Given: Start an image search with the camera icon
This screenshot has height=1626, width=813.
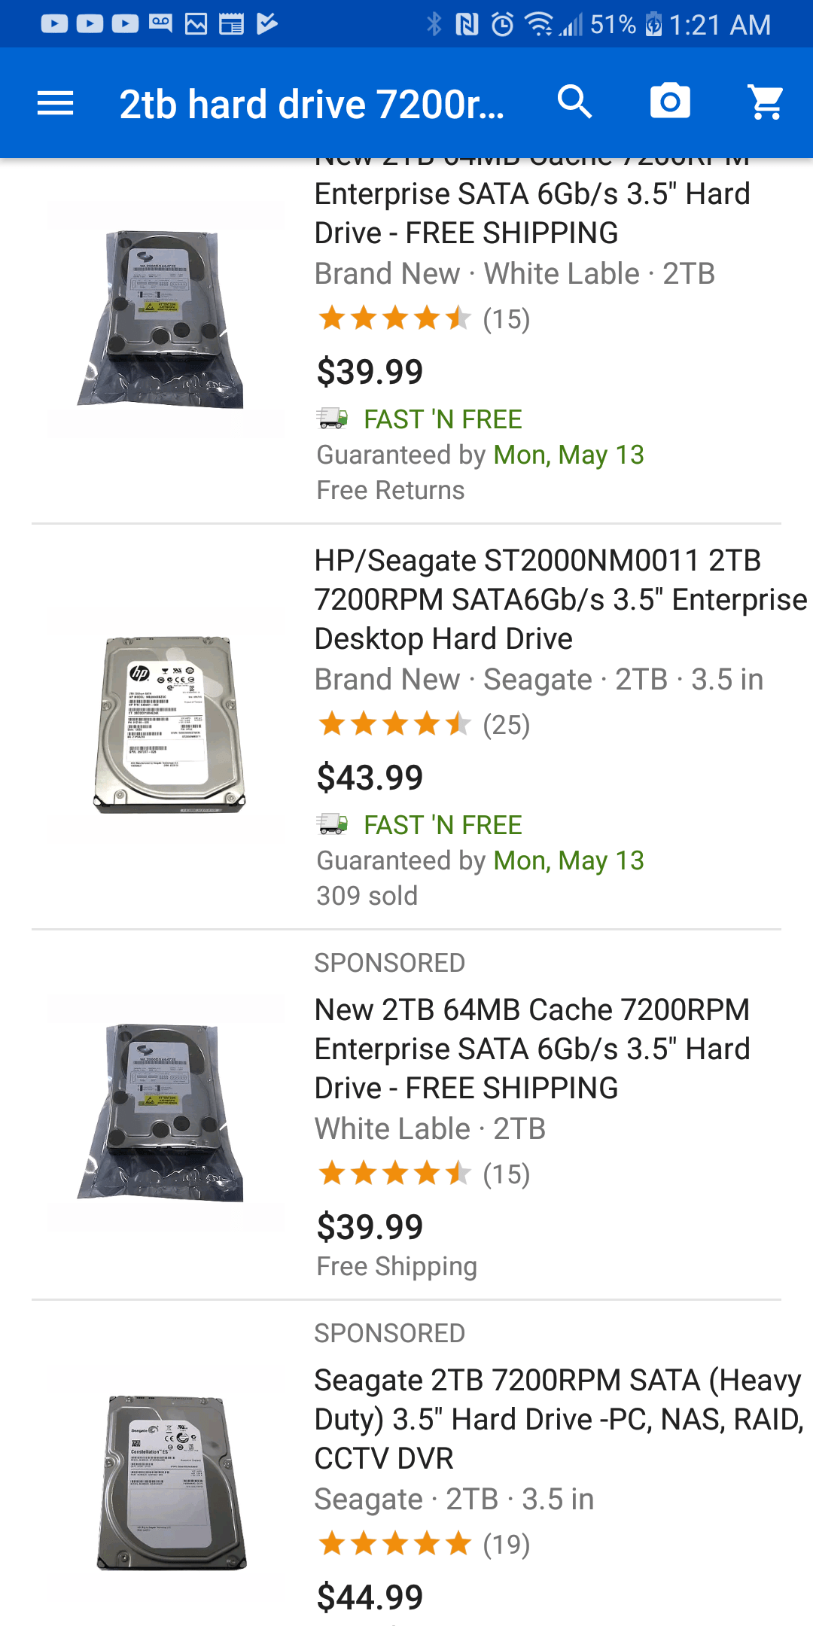Looking at the screenshot, I should (670, 102).
